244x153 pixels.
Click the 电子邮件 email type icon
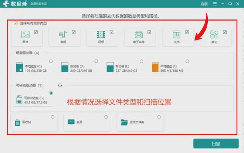tap(139, 34)
